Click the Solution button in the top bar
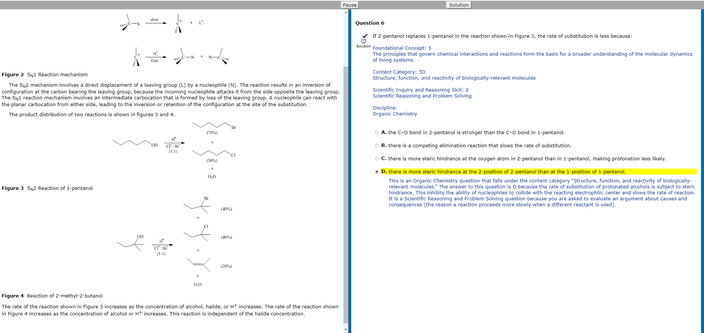 pos(458,5)
